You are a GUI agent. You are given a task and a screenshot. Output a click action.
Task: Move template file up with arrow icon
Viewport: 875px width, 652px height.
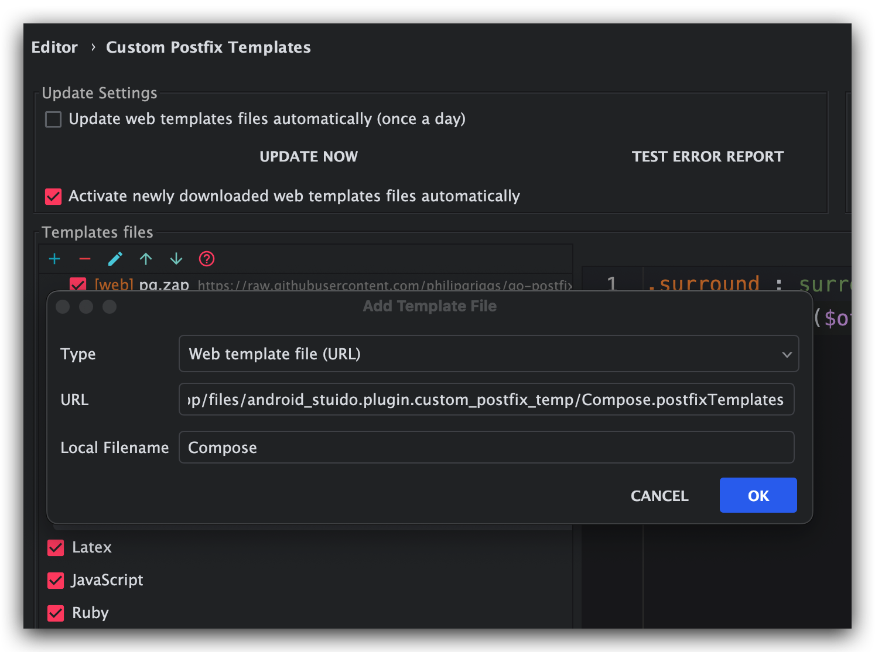click(146, 259)
